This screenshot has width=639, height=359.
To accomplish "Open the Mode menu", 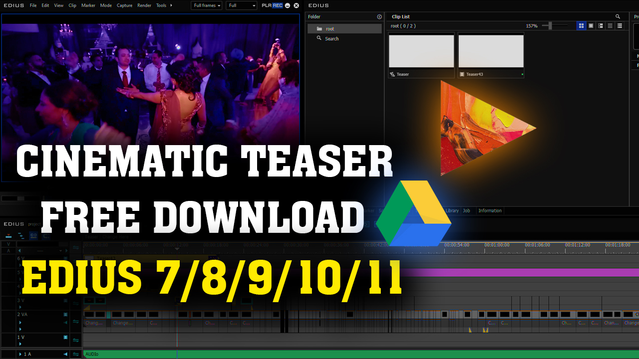I will point(106,5).
